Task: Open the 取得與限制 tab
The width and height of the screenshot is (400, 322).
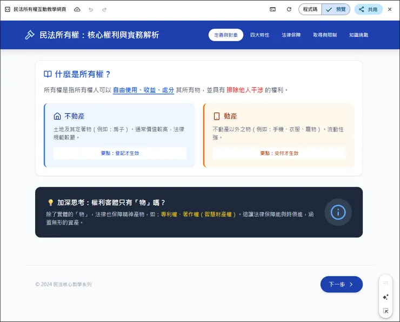Action: point(325,35)
